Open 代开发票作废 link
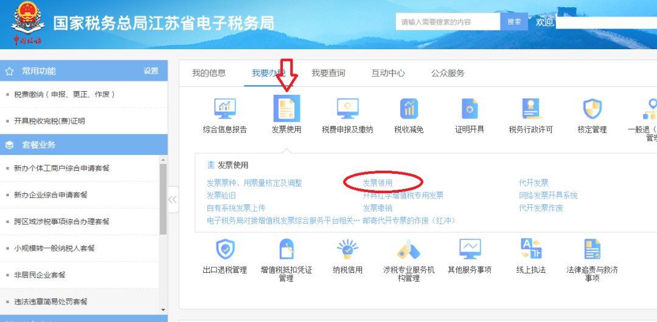The height and width of the screenshot is (322, 657). 541,208
